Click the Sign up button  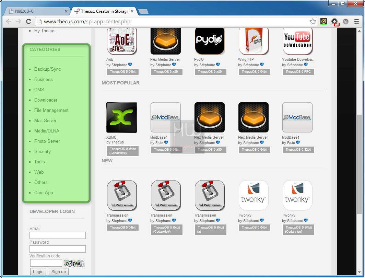59,272
